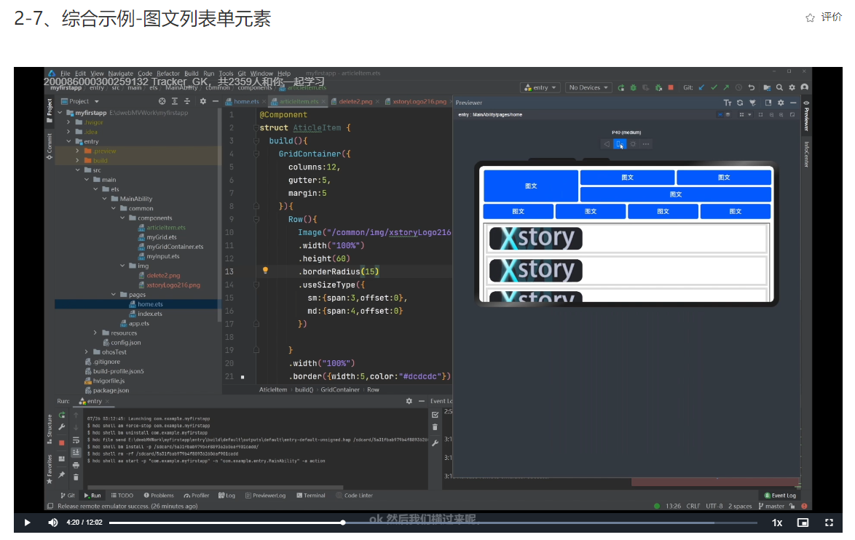Image resolution: width=855 pixels, height=540 pixels.
Task: Open the Terminal tool window
Action: [311, 496]
